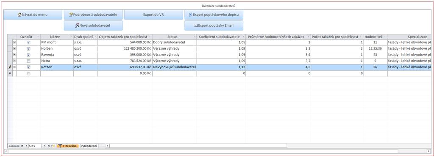Click status 'Nevyhovující subdodavatel' cell
This screenshot has height=157, width=434.
coord(174,67)
